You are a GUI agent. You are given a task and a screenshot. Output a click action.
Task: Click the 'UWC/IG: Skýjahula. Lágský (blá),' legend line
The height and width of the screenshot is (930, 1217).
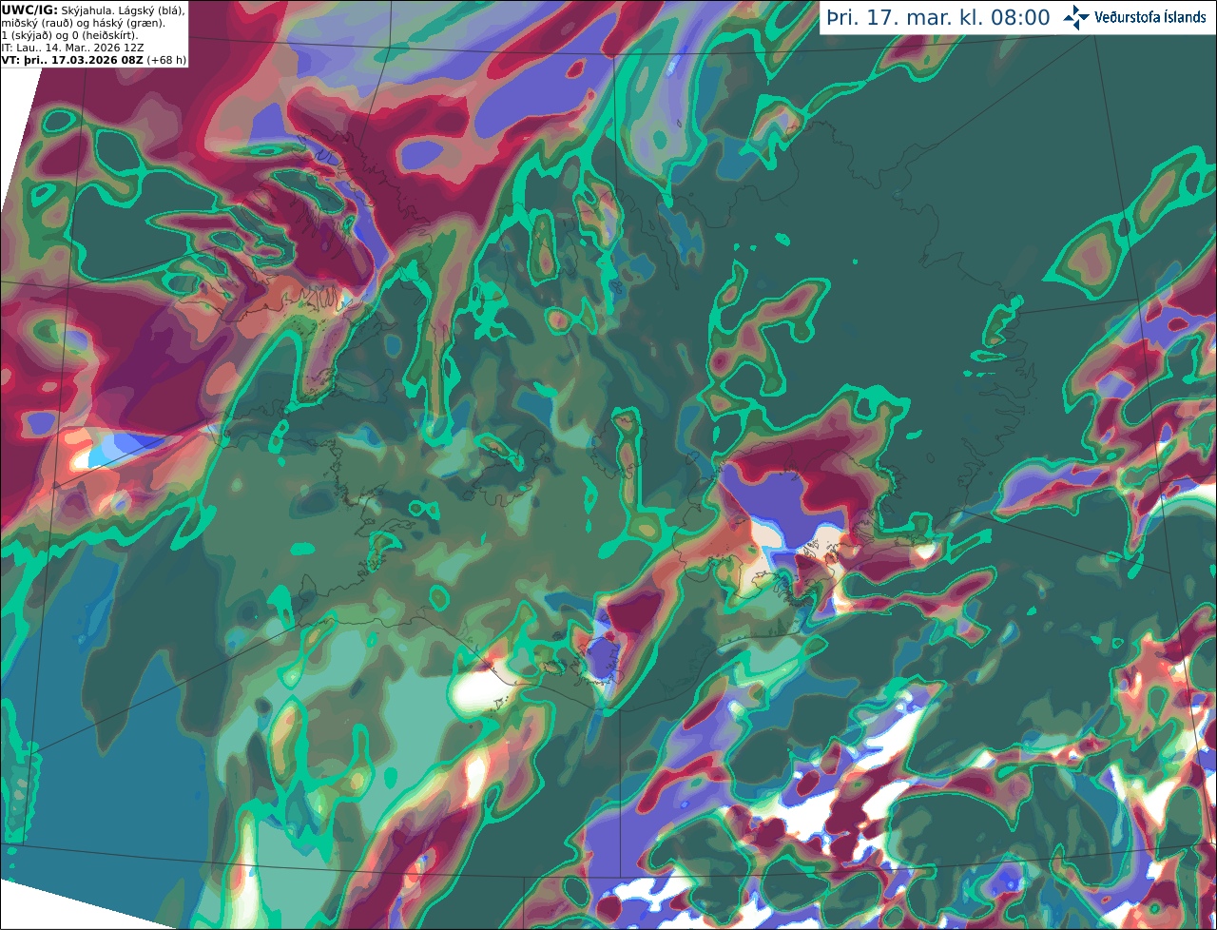[x=93, y=10]
